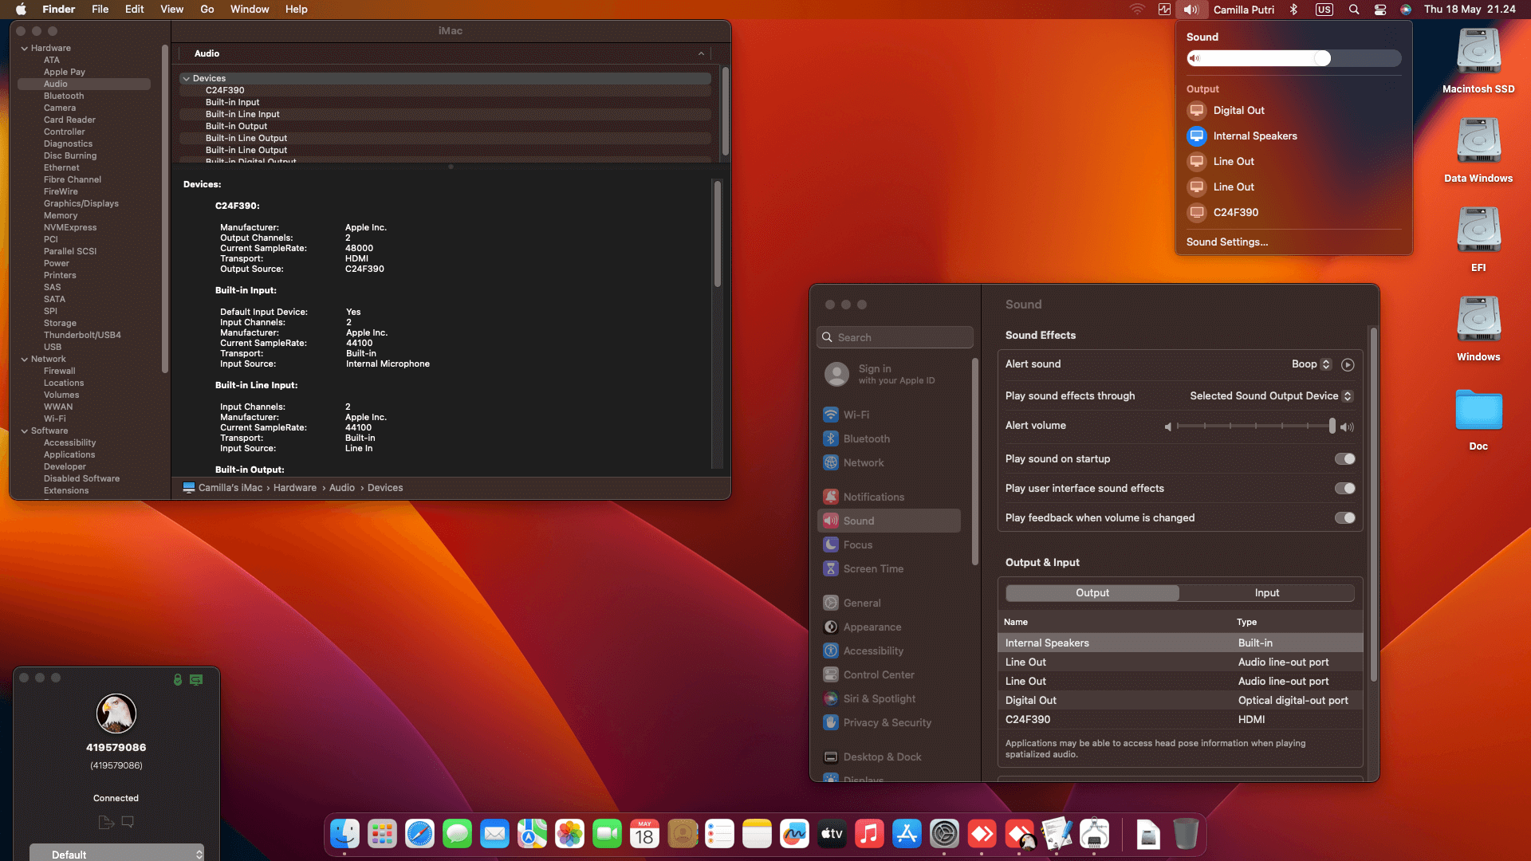
Task: Click the Bluetooth icon in the menu bar
Action: tap(1294, 10)
